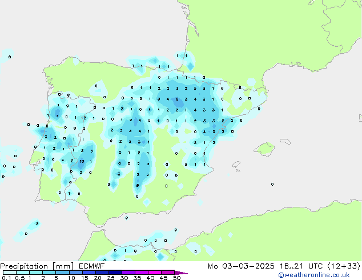The image size is (362, 280).
Task: Click the '40' legend scale label
Action: [x=150, y=278]
